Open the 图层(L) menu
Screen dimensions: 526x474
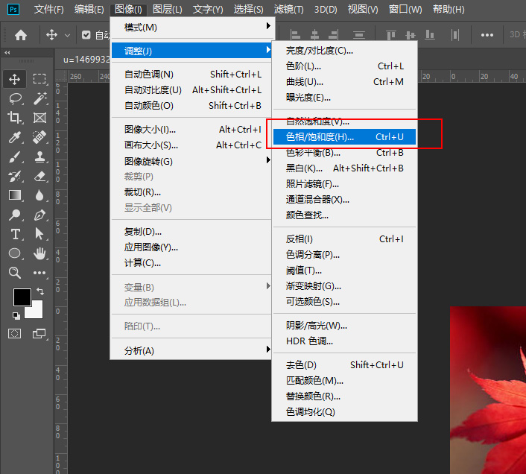point(167,10)
